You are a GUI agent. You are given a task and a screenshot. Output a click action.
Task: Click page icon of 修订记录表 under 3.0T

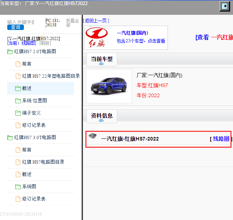tap(18, 199)
